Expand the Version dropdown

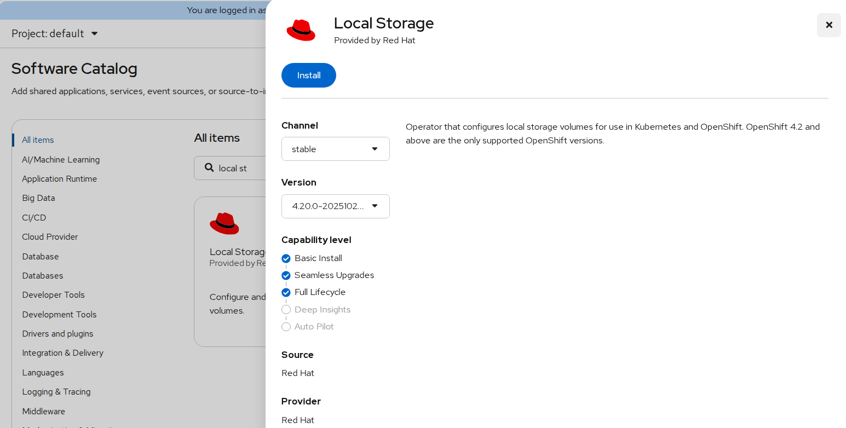[335, 206]
